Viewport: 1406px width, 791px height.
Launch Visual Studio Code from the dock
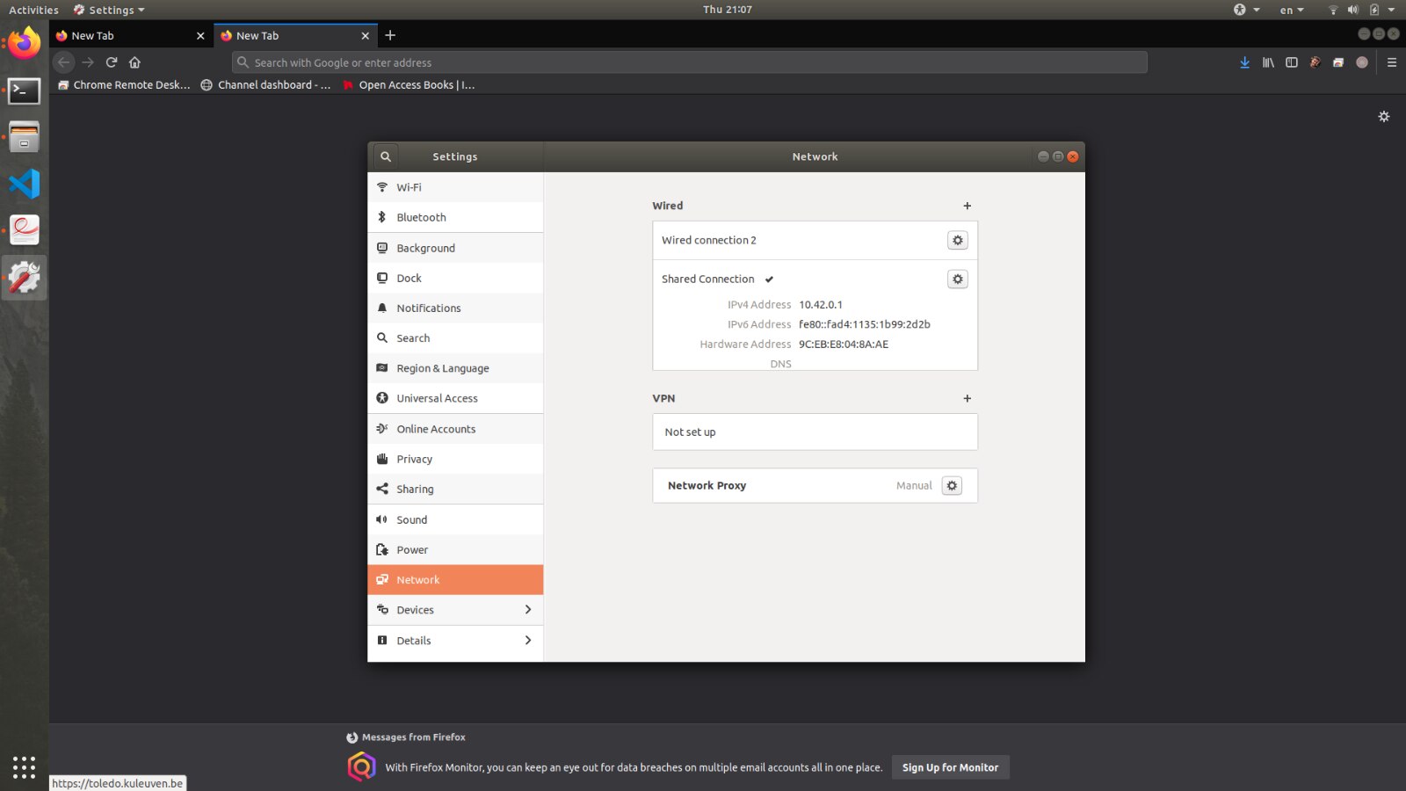coord(25,184)
